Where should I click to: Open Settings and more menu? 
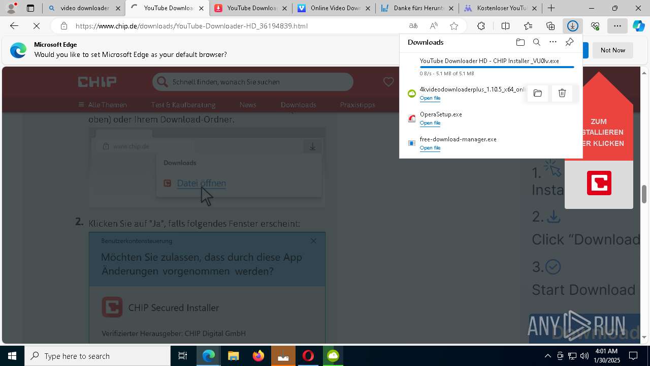617,26
